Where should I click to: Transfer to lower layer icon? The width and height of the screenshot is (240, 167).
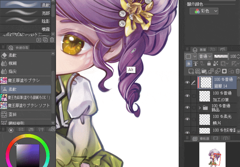[x=211, y=71]
